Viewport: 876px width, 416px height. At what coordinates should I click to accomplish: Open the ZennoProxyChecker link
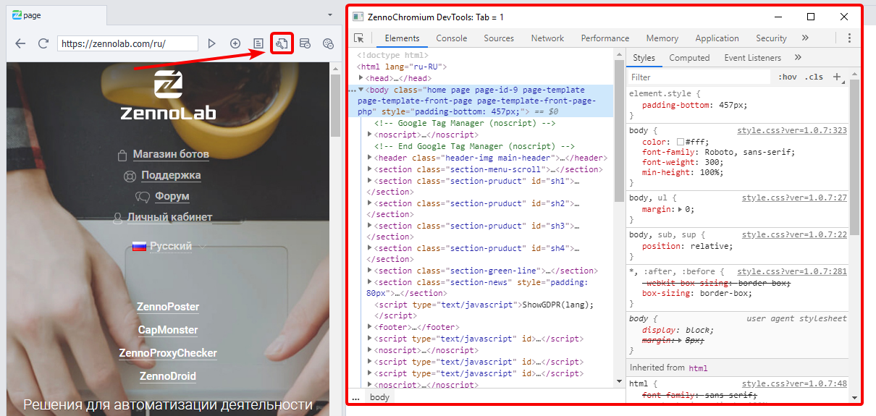click(x=168, y=353)
